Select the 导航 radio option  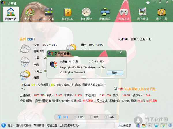pos(110,117)
